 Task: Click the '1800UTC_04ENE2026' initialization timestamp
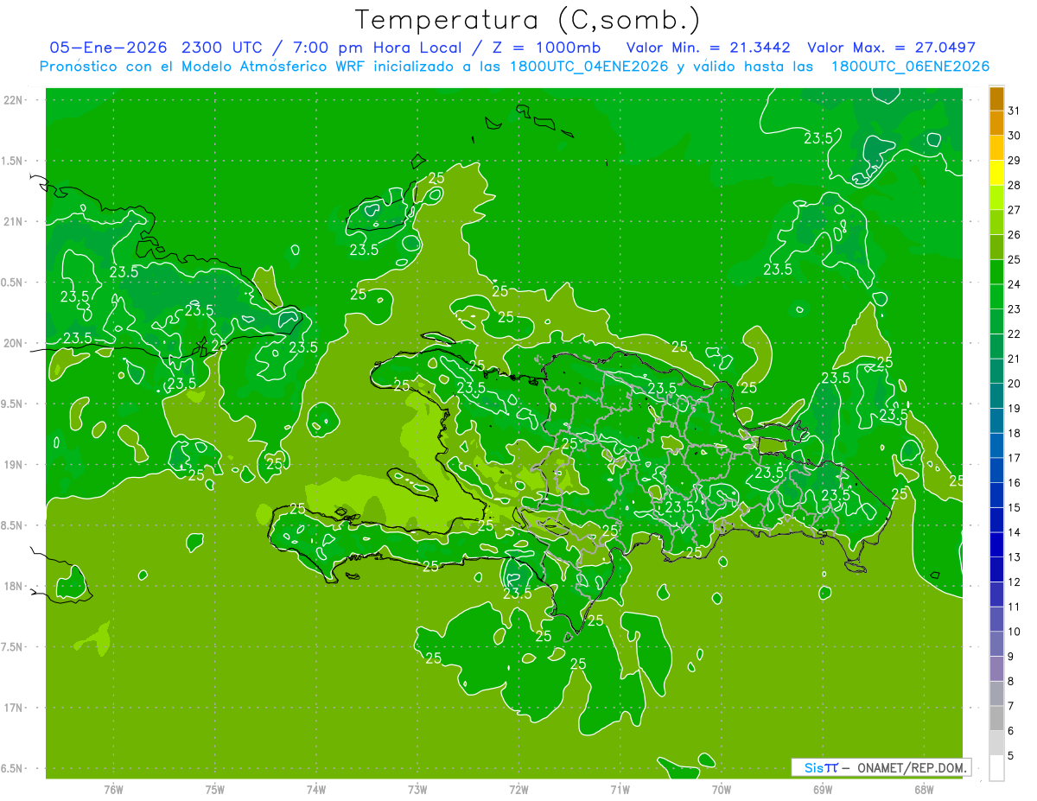pos(588,67)
